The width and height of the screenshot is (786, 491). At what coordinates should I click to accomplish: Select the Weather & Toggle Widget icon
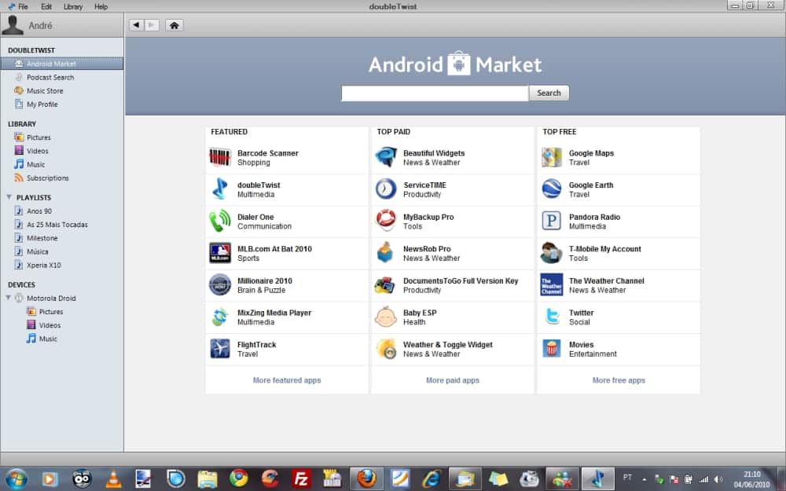pyautogui.click(x=386, y=349)
